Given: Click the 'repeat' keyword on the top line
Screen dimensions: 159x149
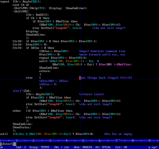Looking at the screenshot, I should click(x=5, y=2).
